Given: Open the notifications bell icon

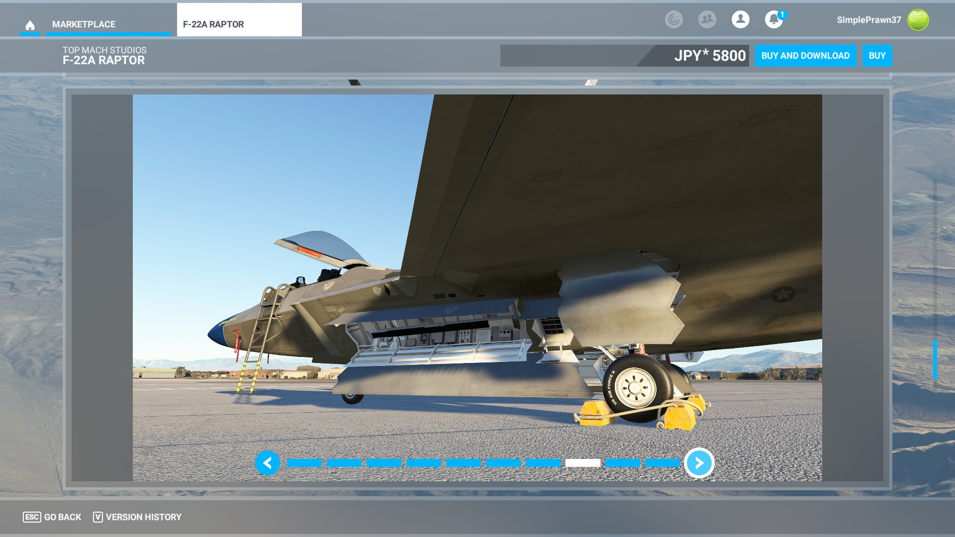Looking at the screenshot, I should pos(773,20).
